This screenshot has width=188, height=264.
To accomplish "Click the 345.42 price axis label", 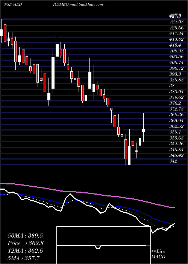I will tap(176, 155).
